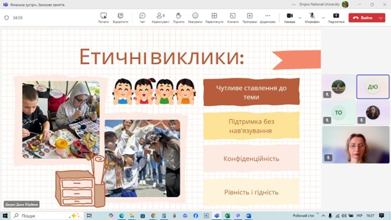This screenshot has height=220, width=391.
Task: Select the participant tile with outdoor avatar
Action: 338,87
